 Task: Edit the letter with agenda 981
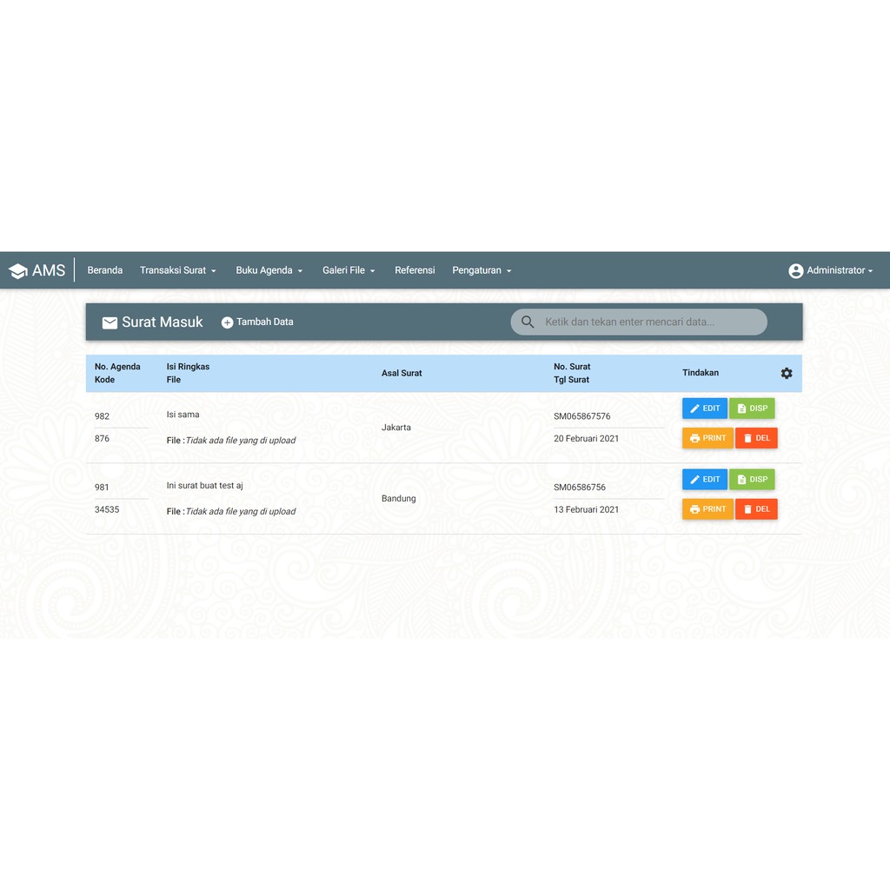click(x=704, y=480)
